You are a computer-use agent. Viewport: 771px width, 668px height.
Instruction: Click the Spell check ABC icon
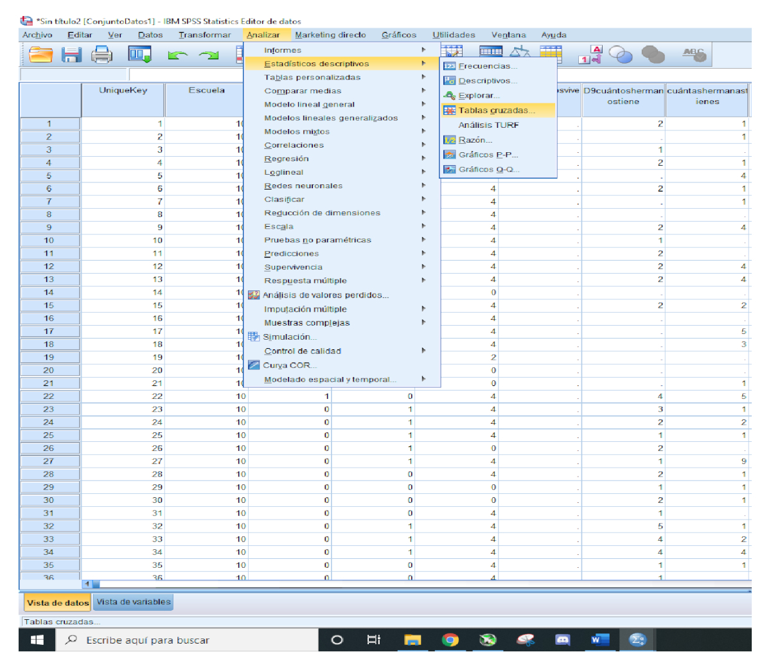pos(694,55)
